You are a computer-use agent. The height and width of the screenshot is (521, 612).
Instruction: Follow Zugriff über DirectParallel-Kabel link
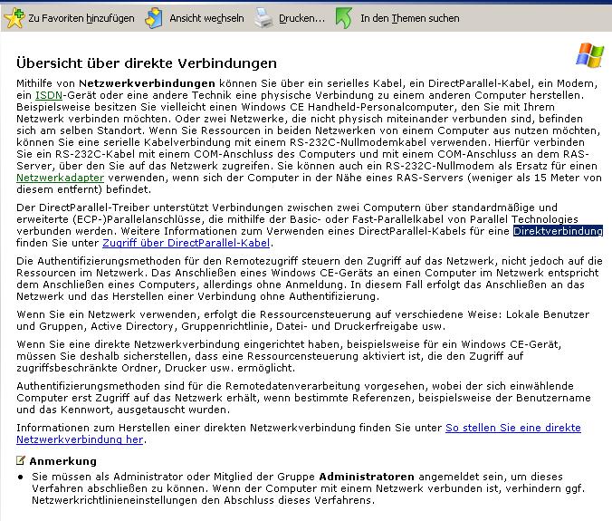(186, 243)
